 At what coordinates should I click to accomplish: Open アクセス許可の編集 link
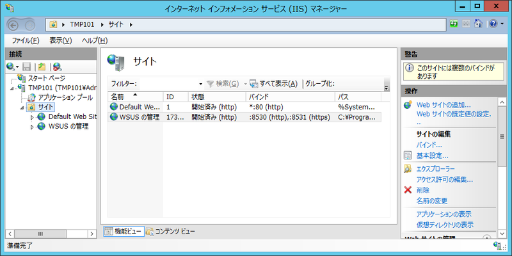pos(445,179)
